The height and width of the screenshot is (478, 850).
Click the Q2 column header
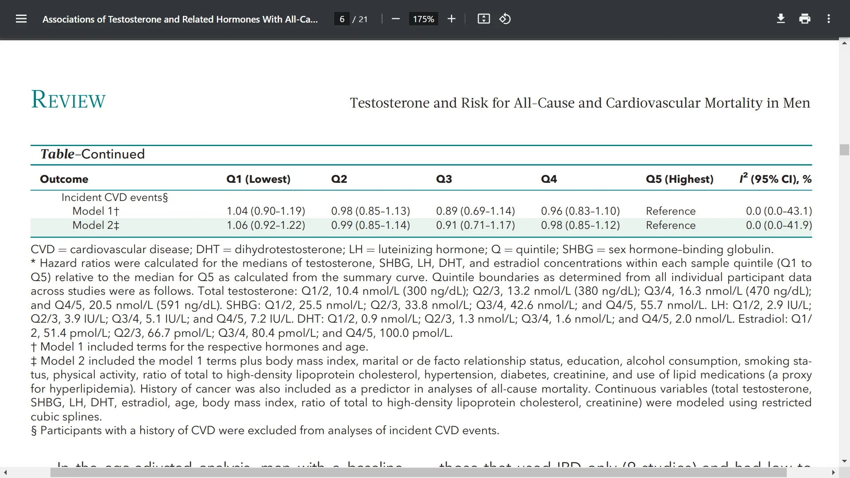pos(339,179)
